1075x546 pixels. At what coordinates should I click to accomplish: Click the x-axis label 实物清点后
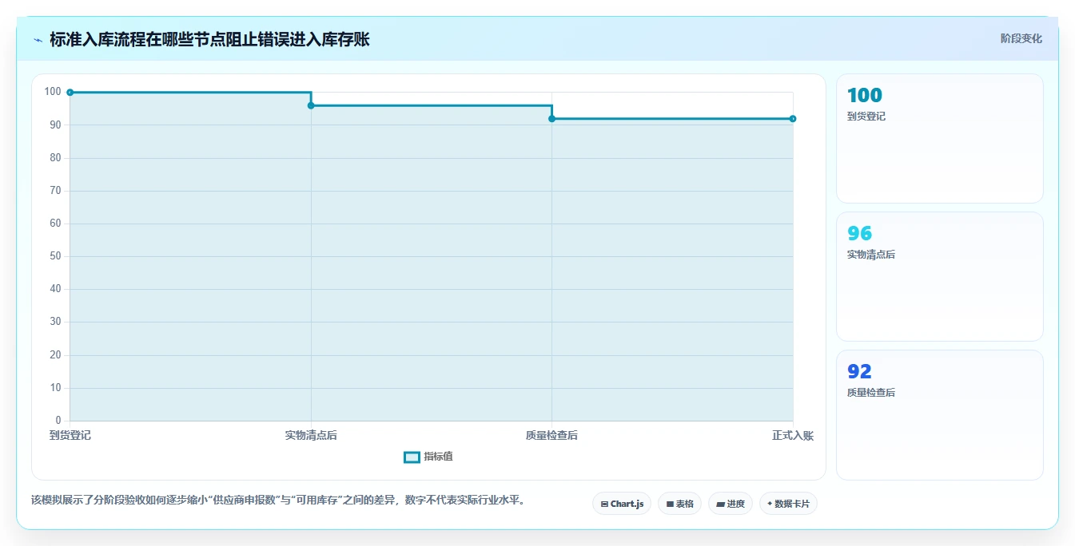pyautogui.click(x=311, y=435)
